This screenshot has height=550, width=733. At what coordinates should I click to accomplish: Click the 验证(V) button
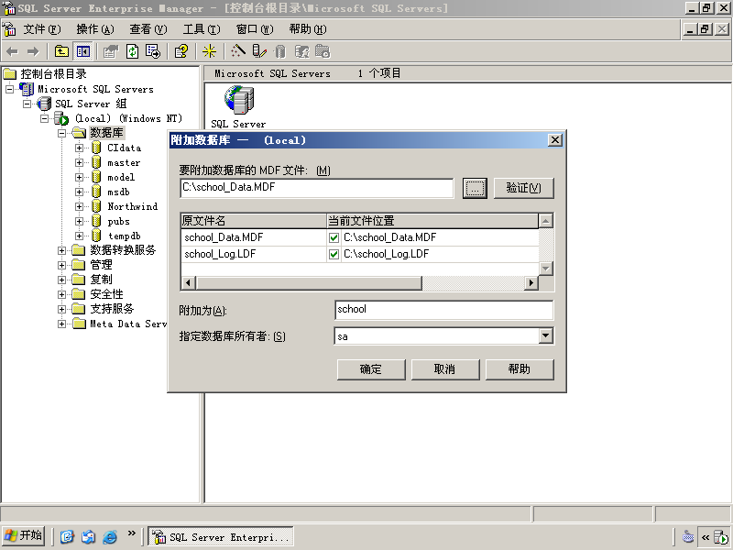pos(523,188)
